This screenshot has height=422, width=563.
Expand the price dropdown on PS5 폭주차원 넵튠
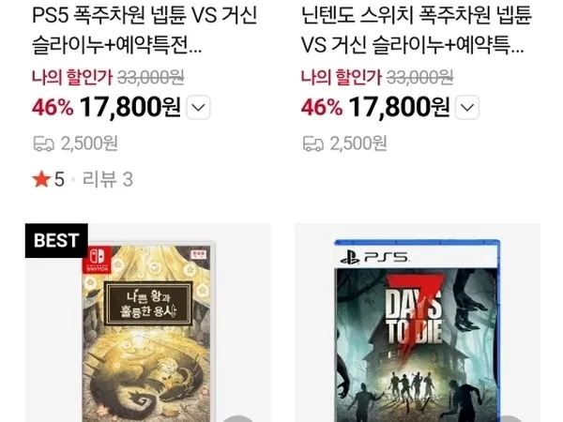[x=198, y=107]
